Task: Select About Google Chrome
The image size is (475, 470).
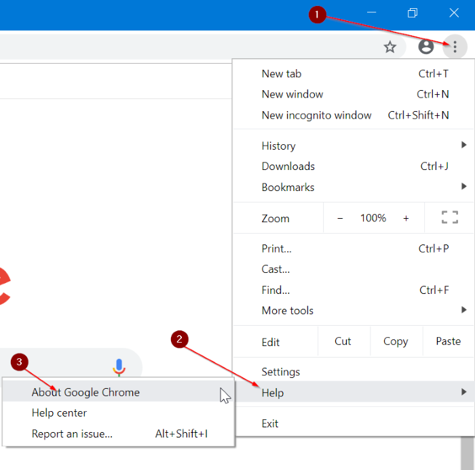Action: point(85,392)
